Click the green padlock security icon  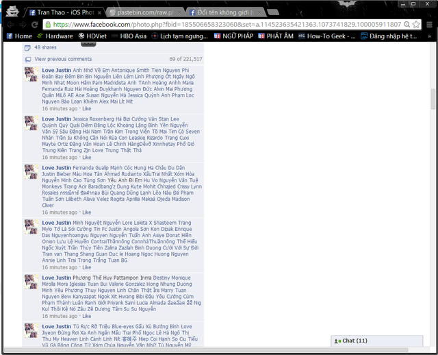(x=48, y=25)
